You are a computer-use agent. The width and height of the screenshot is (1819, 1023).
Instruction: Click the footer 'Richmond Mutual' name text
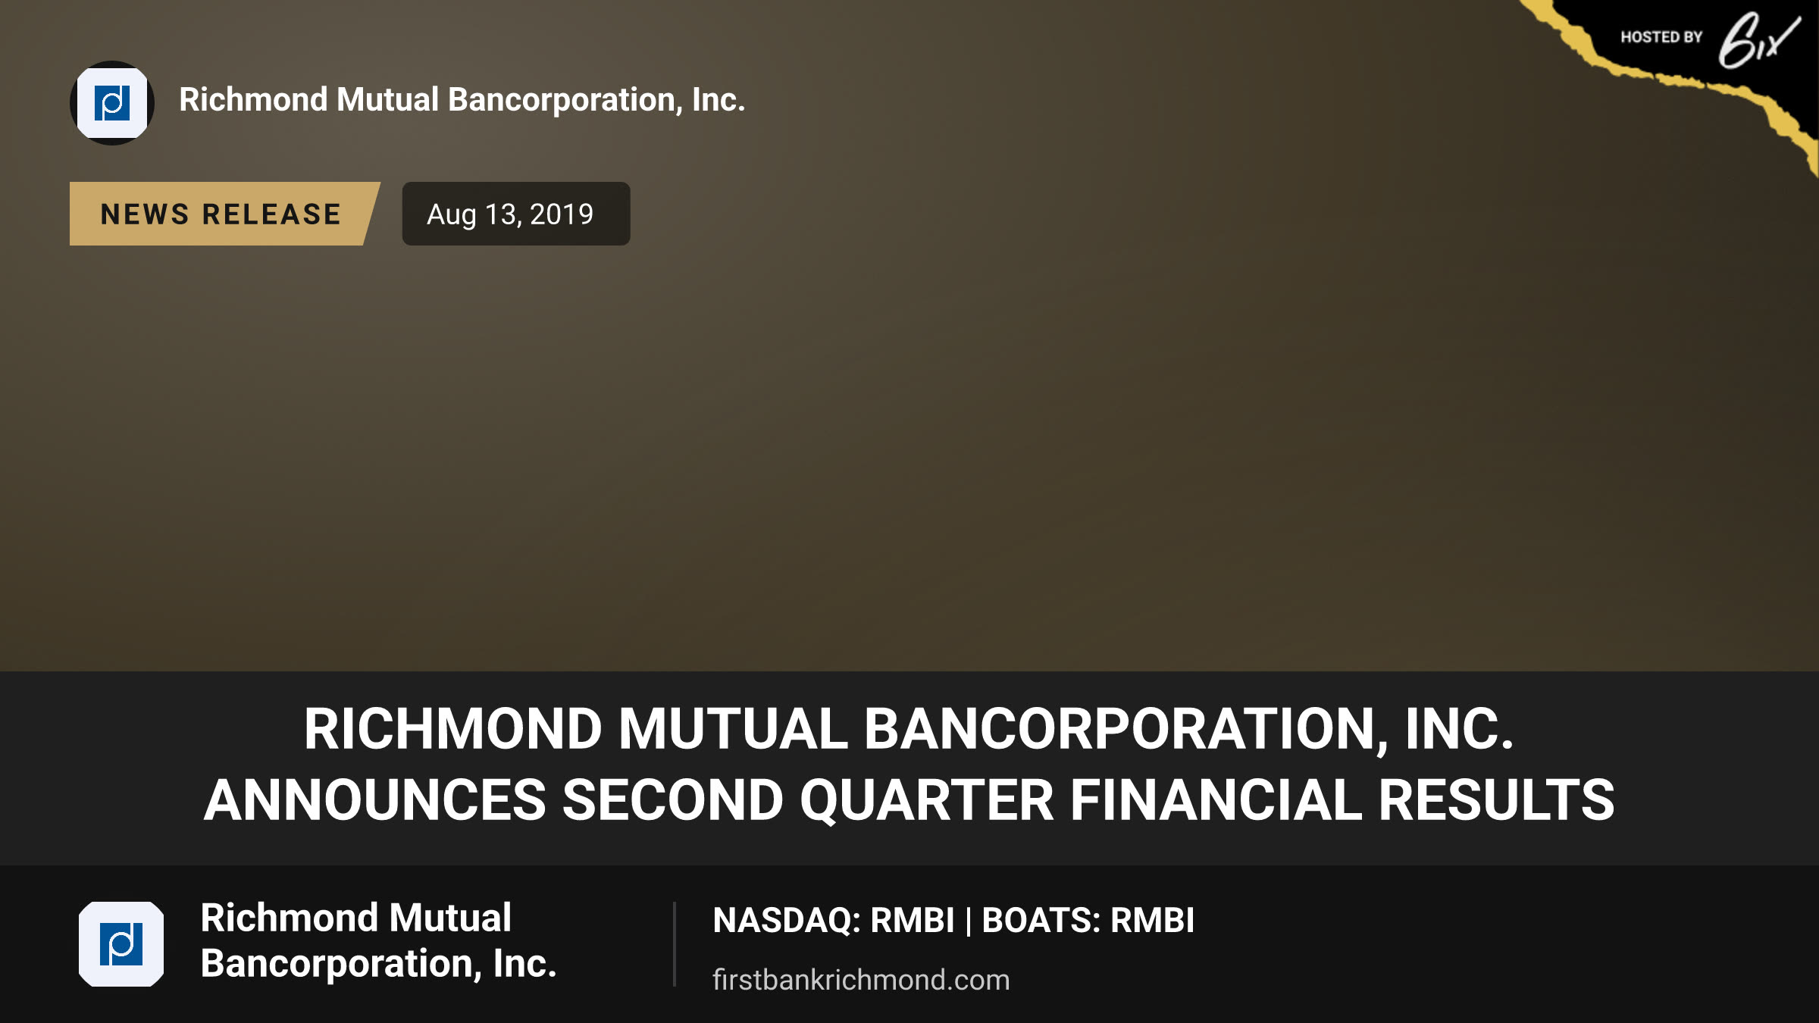pyautogui.click(x=356, y=918)
